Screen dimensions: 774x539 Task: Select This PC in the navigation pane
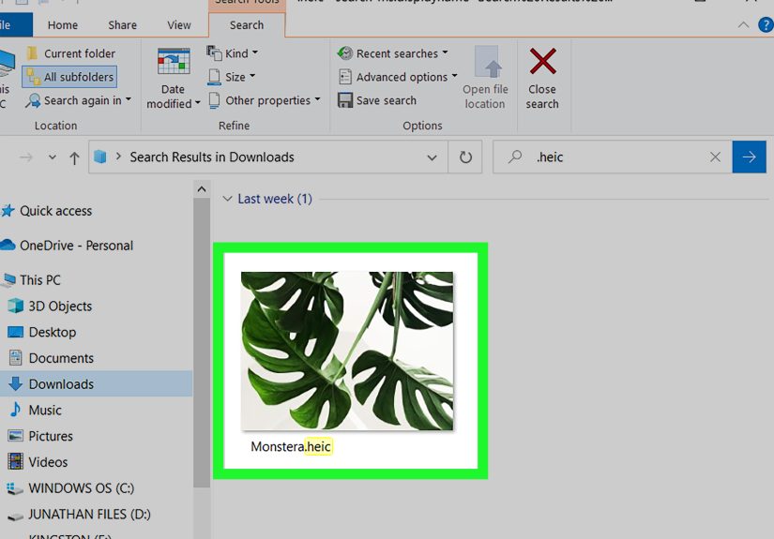[x=39, y=280]
